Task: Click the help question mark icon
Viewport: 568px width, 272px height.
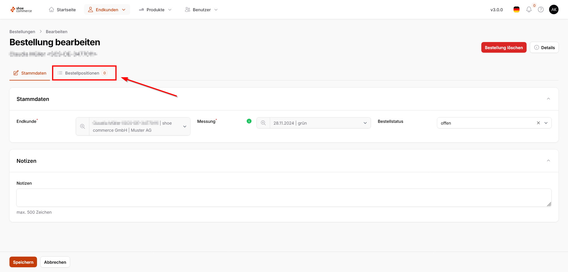Action: pos(541,10)
